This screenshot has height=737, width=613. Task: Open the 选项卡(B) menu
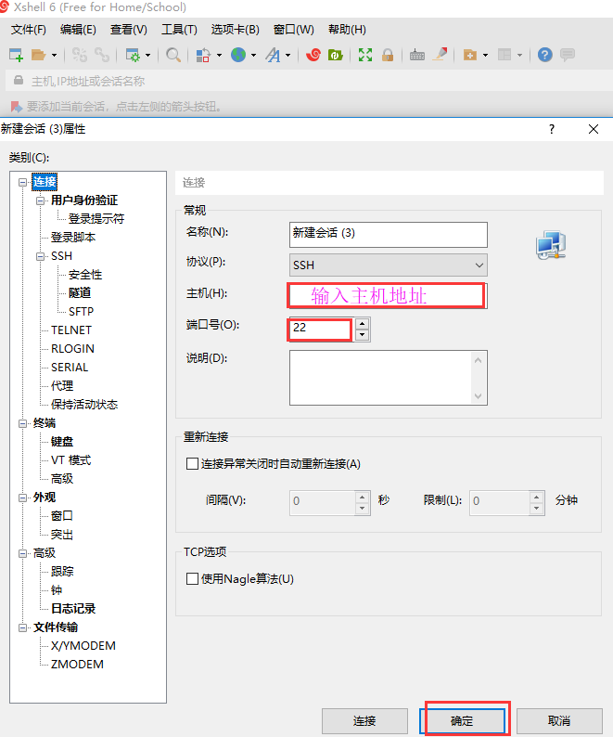click(235, 30)
